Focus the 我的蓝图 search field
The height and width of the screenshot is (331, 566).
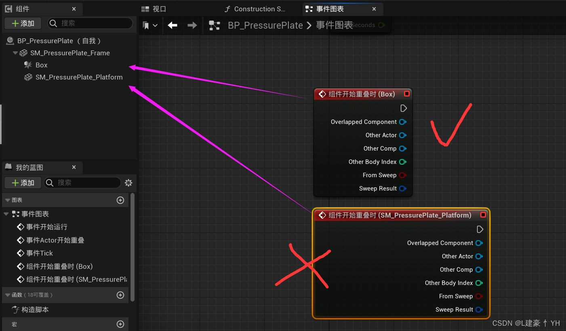coord(82,183)
